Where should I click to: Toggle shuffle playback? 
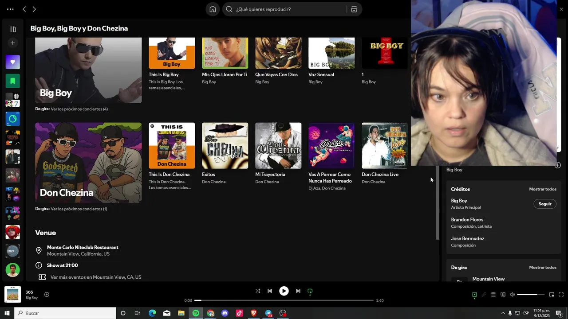258,291
